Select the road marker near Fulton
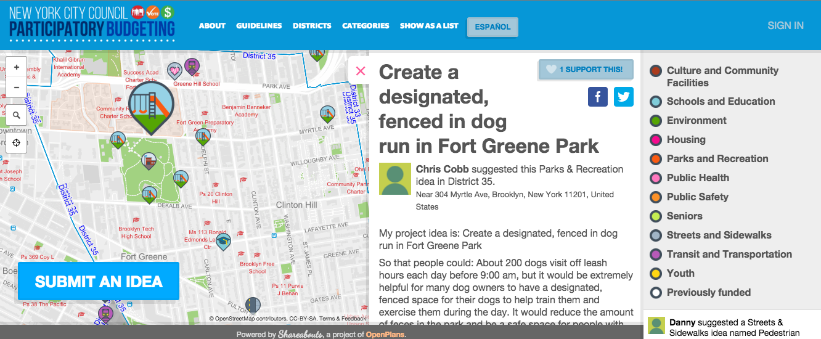 click(252, 306)
